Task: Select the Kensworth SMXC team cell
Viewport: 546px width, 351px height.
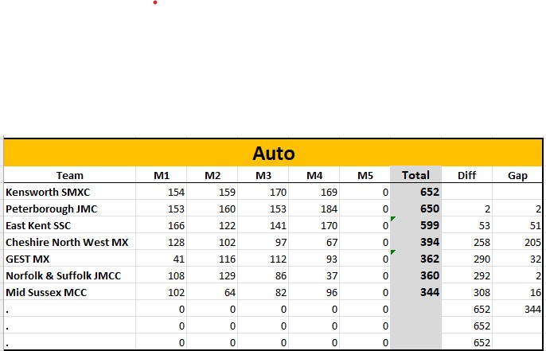Action: pos(48,192)
